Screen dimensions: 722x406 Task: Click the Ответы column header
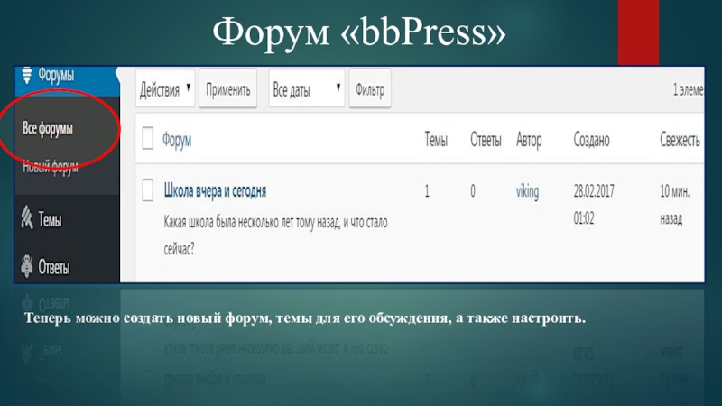tap(486, 140)
